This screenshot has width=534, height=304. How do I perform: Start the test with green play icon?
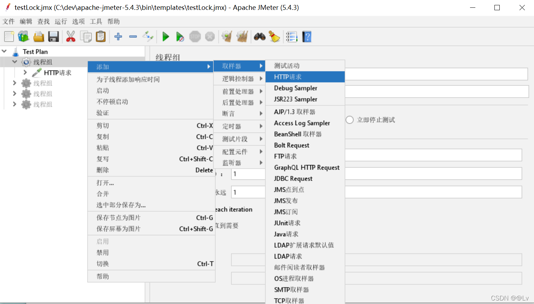point(165,37)
